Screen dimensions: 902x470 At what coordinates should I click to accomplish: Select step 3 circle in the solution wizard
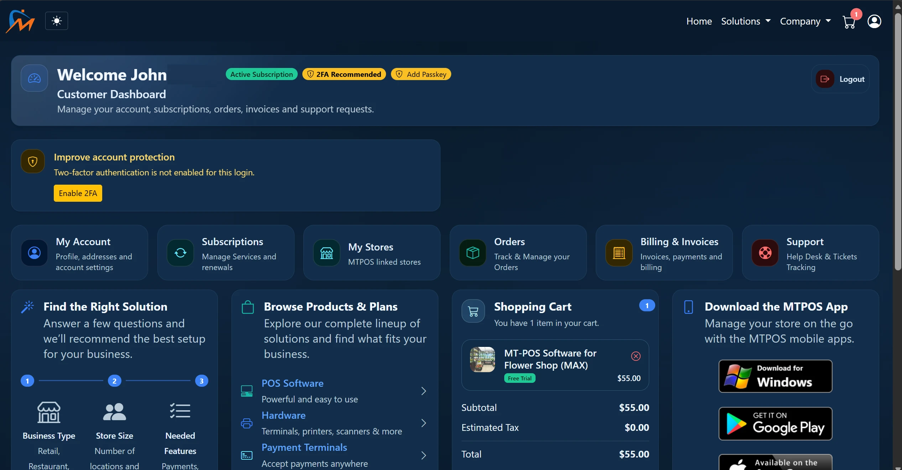[202, 381]
